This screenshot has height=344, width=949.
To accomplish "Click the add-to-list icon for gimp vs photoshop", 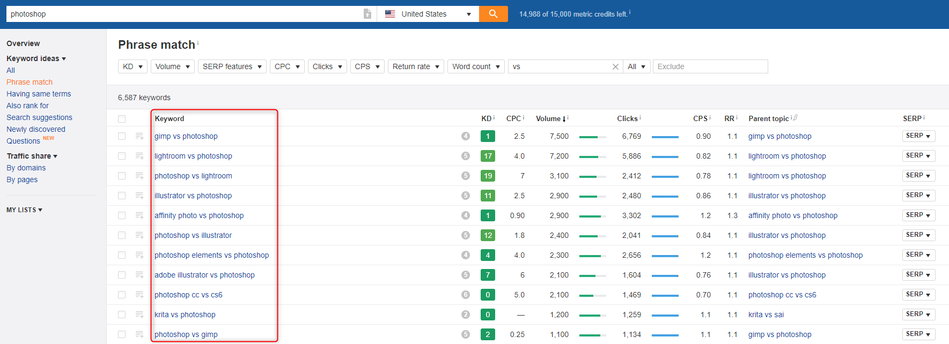I will 139,136.
